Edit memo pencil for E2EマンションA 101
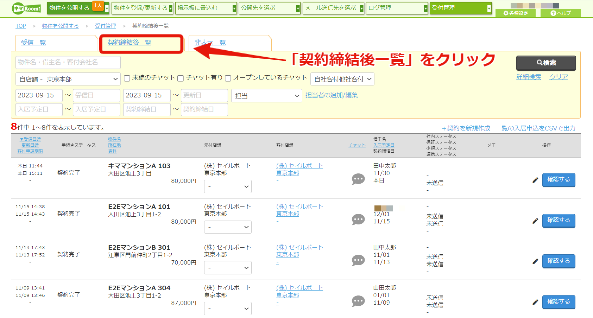Screen dimensions: 593x318 click(535, 221)
